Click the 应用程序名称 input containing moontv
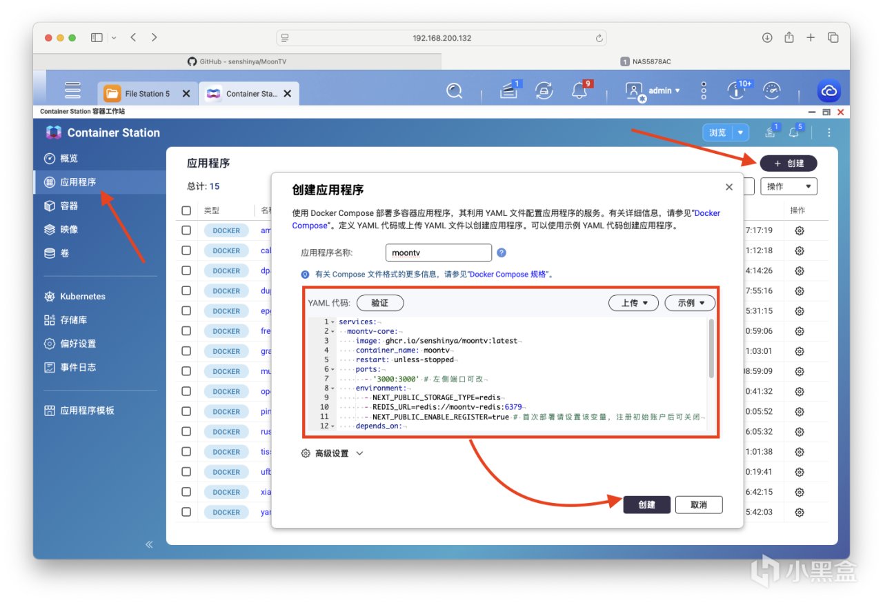 [x=438, y=253]
